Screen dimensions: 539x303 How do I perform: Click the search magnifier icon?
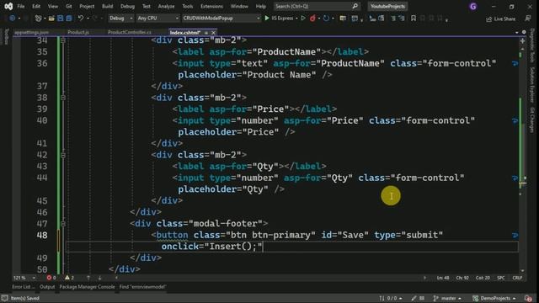pos(355,6)
